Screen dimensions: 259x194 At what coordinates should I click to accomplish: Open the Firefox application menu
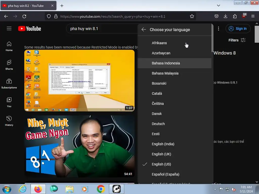pyautogui.click(x=253, y=16)
